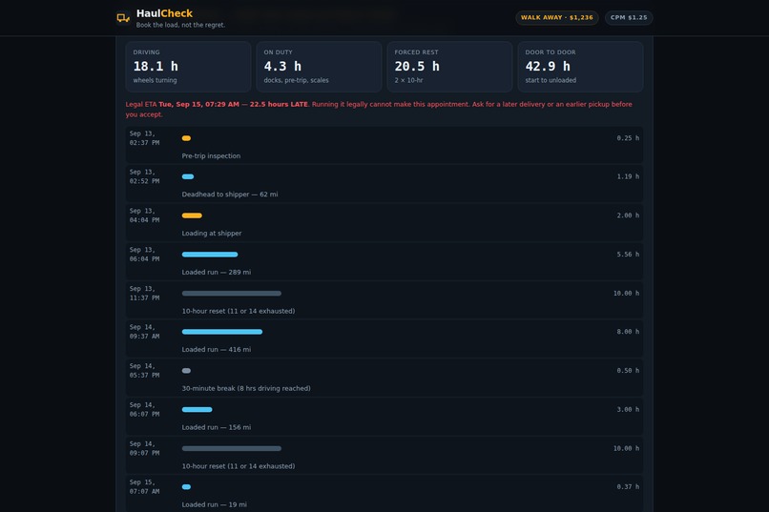Click the 5.56 h duration value
The image size is (769, 512).
628,255
